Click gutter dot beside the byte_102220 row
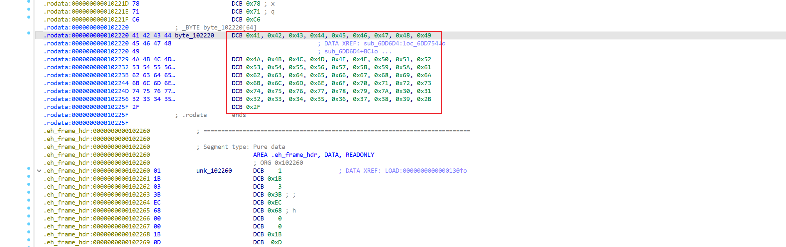The height and width of the screenshot is (247, 786). click(x=29, y=33)
